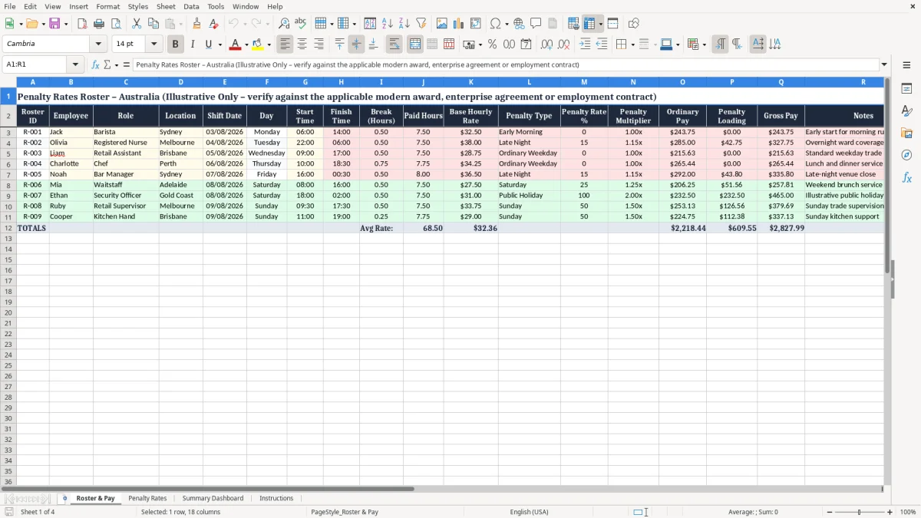Apply the yellow background color
This screenshot has width=921, height=518.
coord(258,45)
